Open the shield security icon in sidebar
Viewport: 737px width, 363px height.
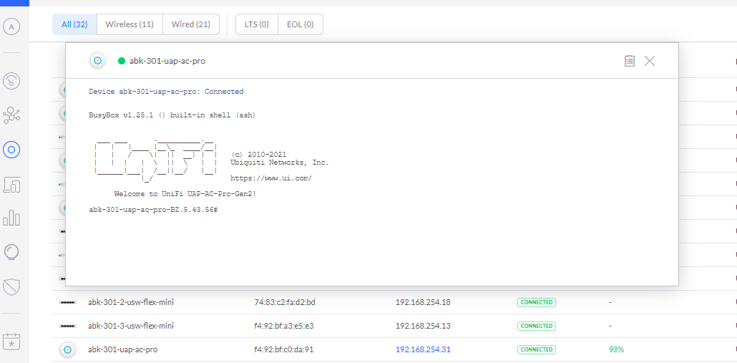click(x=11, y=287)
